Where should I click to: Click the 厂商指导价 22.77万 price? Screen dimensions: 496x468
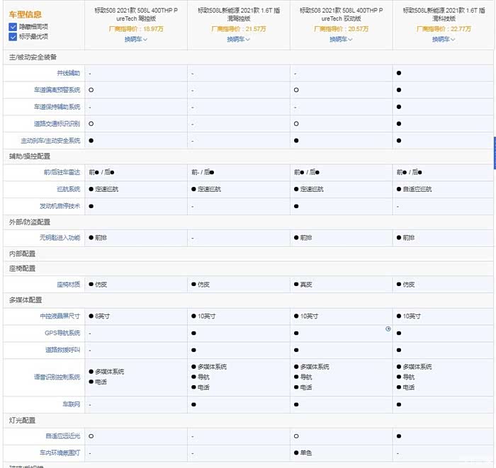444,29
